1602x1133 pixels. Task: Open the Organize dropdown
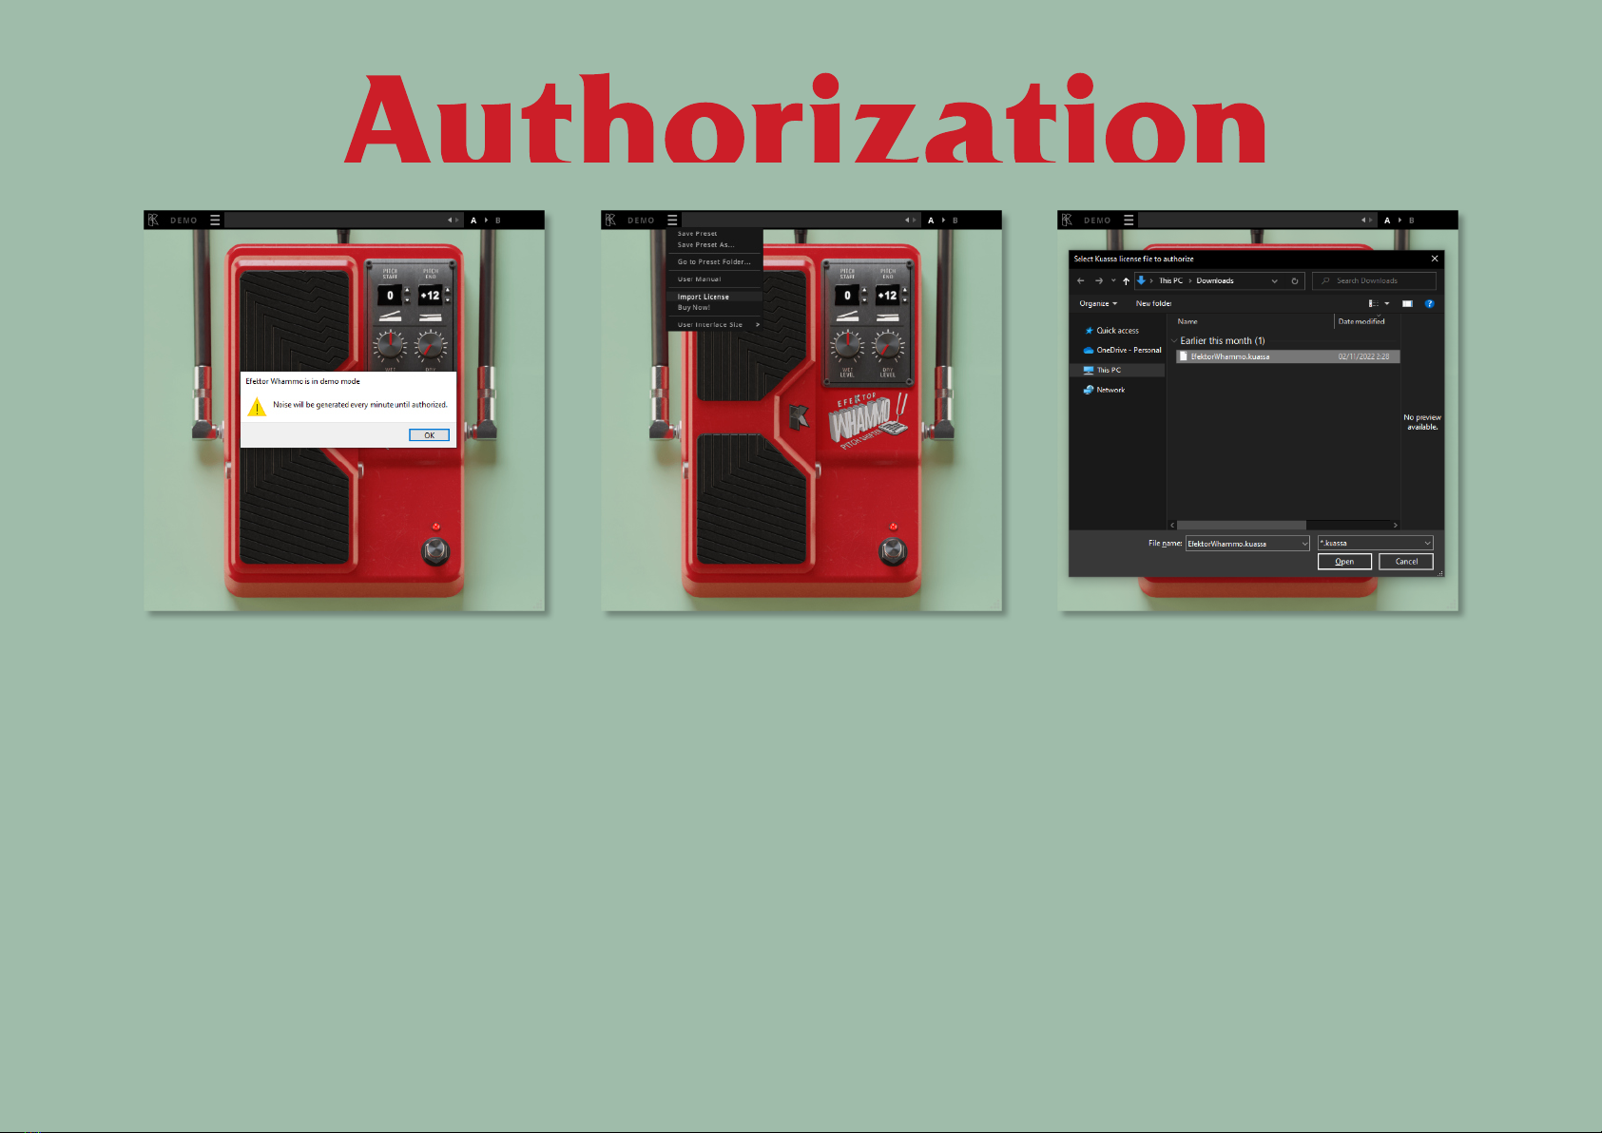click(x=1098, y=303)
